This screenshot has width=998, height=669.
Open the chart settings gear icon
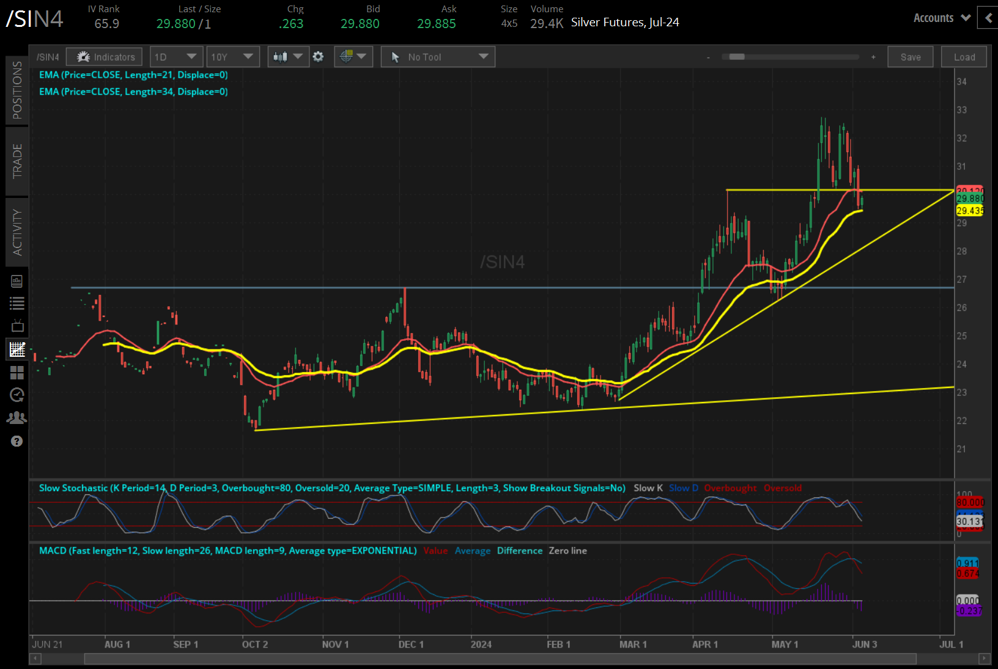(318, 57)
